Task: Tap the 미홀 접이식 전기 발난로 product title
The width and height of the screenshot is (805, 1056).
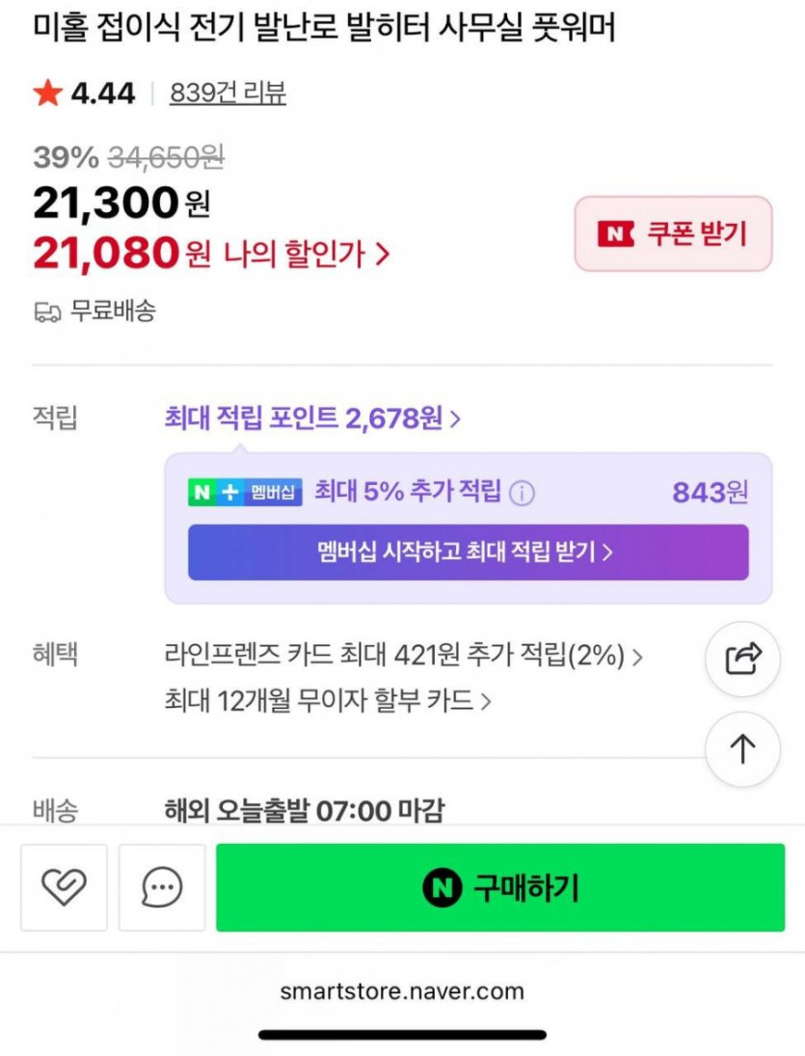Action: pos(324,29)
